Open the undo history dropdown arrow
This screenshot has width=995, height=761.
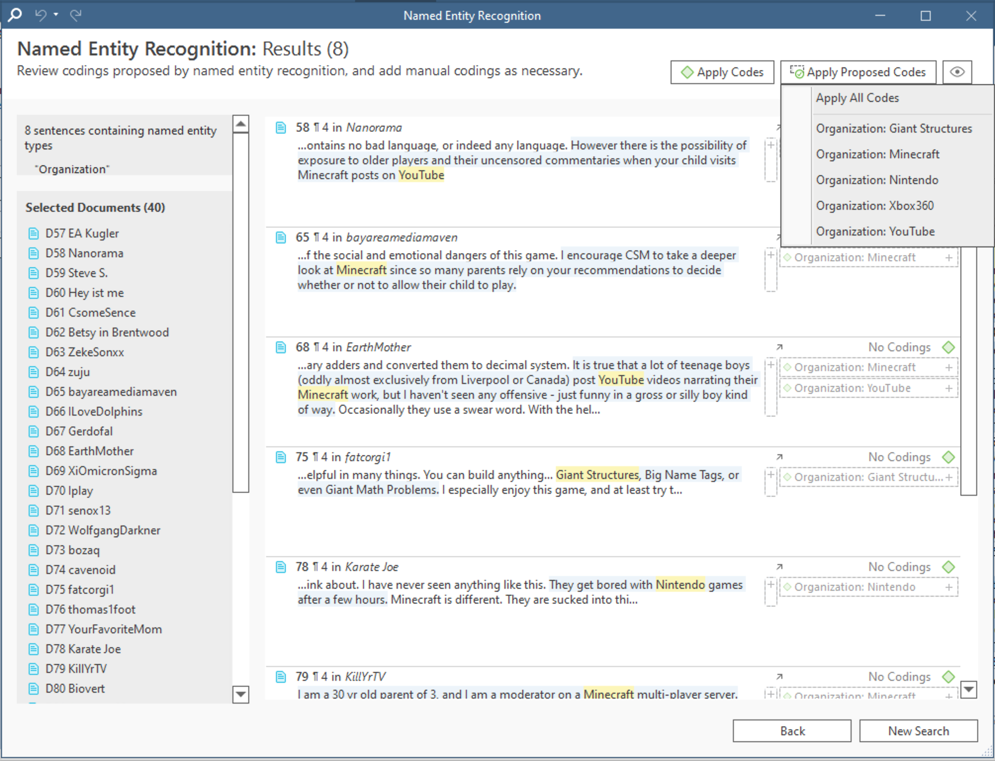click(x=56, y=15)
